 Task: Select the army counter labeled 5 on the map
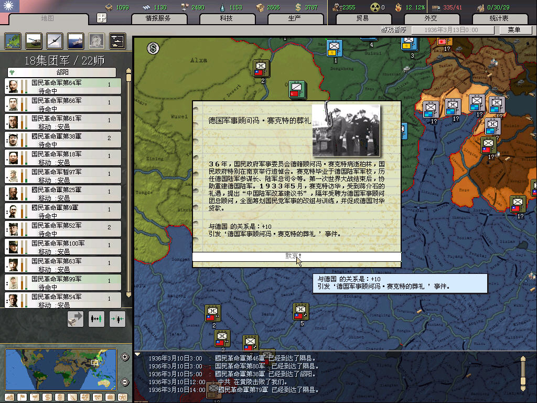pyautogui.click(x=300, y=312)
